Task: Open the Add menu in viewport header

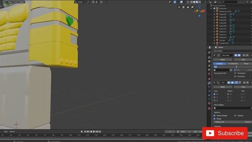Action: click(x=16, y=2)
